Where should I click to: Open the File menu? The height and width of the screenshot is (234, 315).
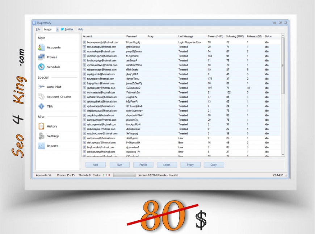click(x=38, y=29)
